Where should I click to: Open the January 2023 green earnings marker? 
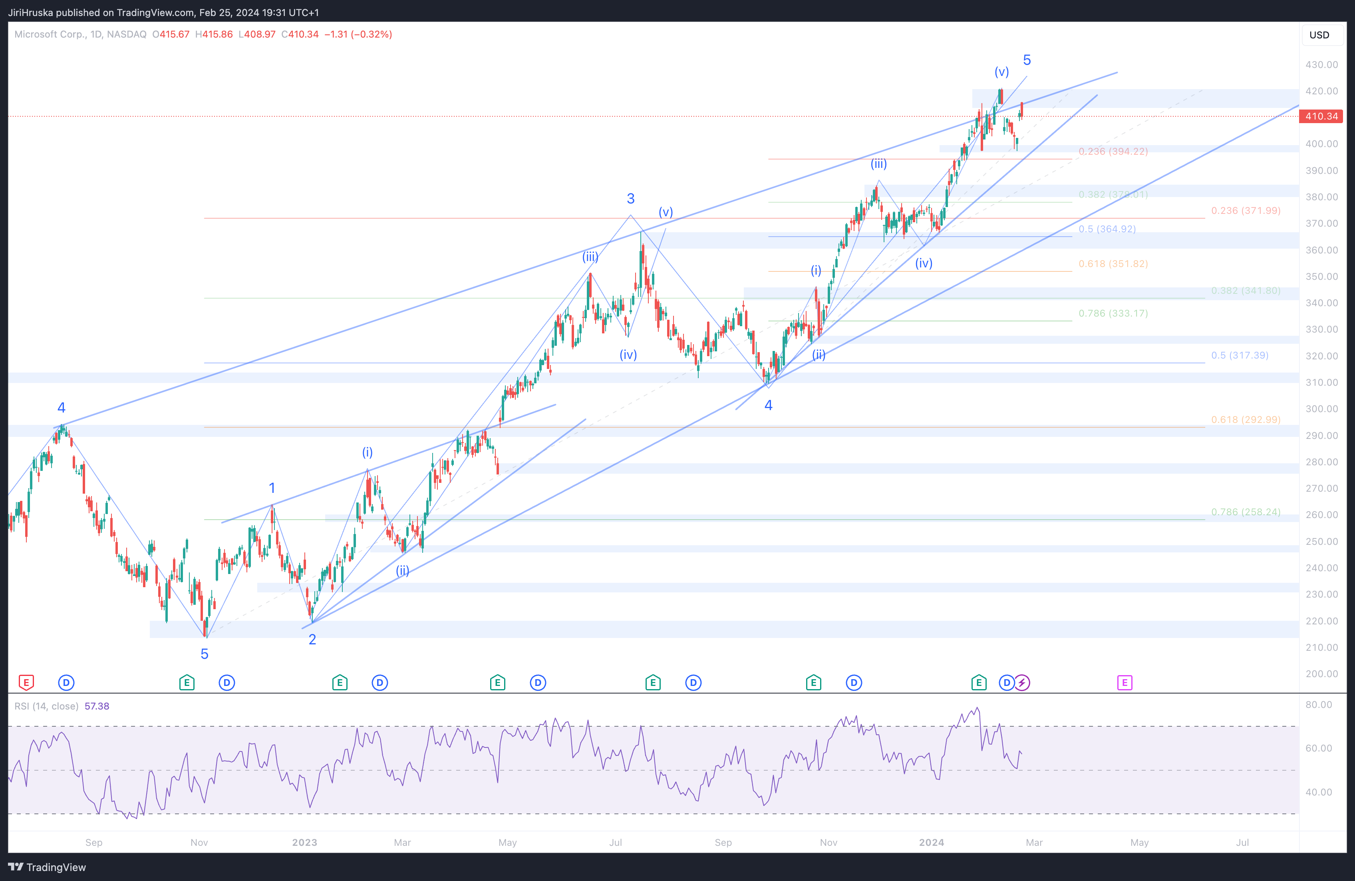coord(340,682)
